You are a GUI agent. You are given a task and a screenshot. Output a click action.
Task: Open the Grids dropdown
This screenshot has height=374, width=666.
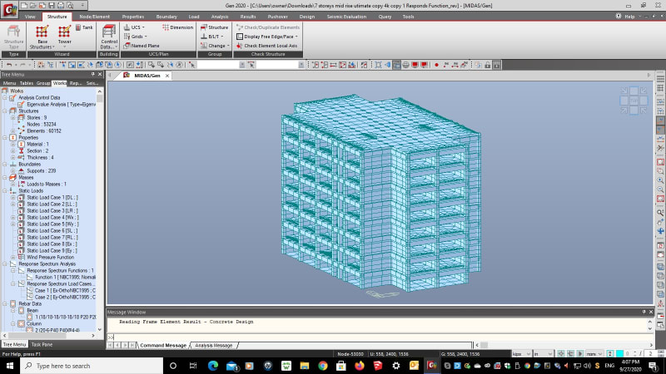tap(136, 37)
